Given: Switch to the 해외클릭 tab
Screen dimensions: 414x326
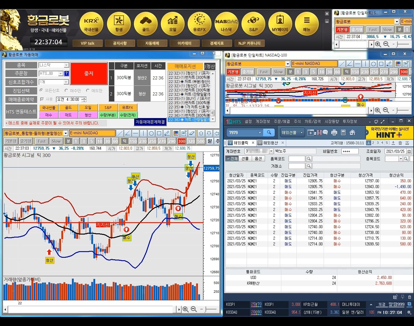Looking at the screenshot, I should pos(241,143).
